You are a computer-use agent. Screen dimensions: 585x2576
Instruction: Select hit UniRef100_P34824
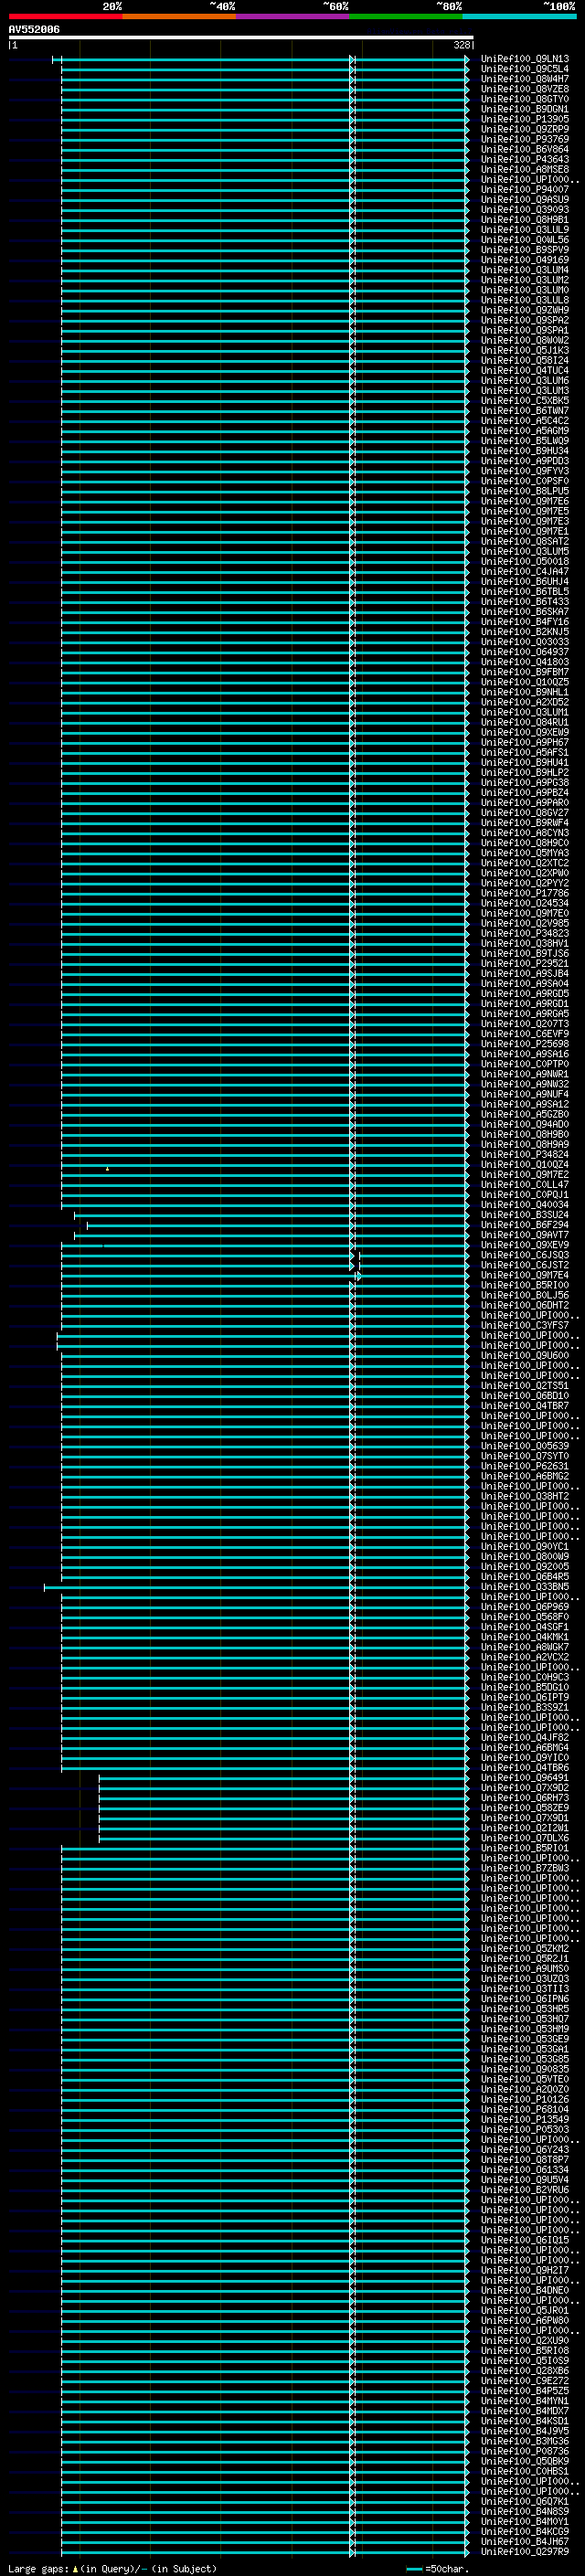point(525,1154)
